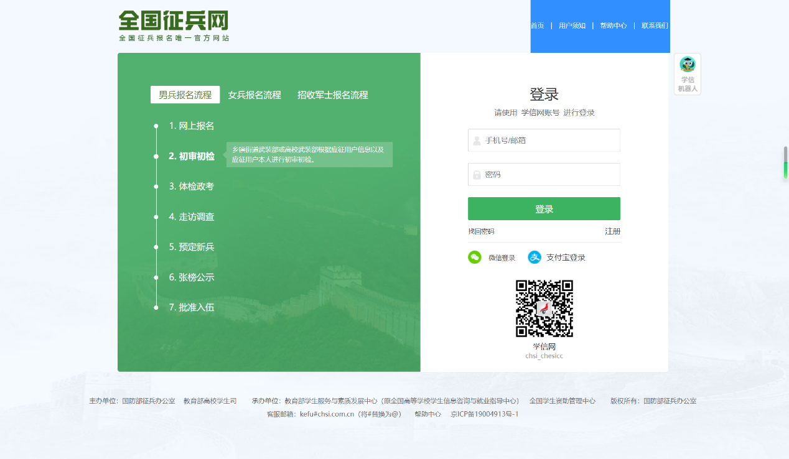This screenshot has width=789, height=459.
Task: Click 联系我们 in top navigation
Action: click(655, 25)
